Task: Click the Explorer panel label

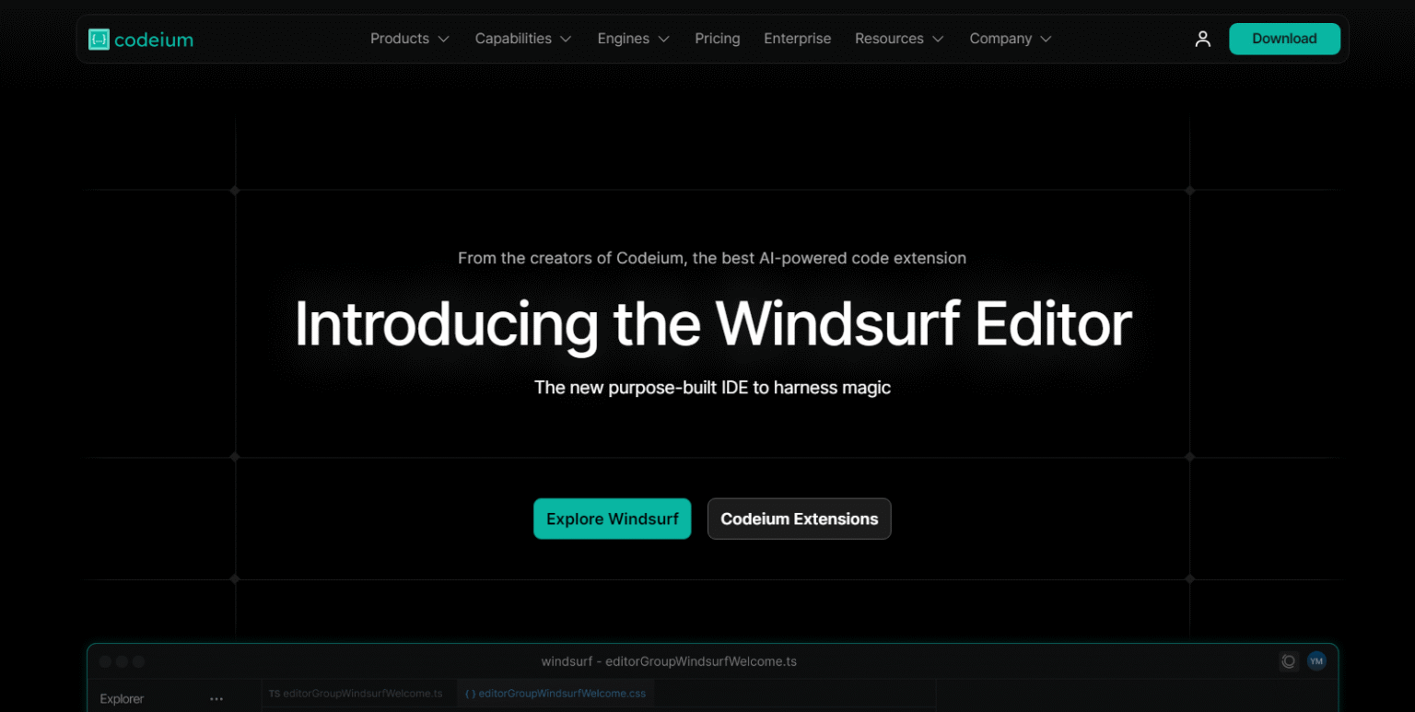Action: 122,699
